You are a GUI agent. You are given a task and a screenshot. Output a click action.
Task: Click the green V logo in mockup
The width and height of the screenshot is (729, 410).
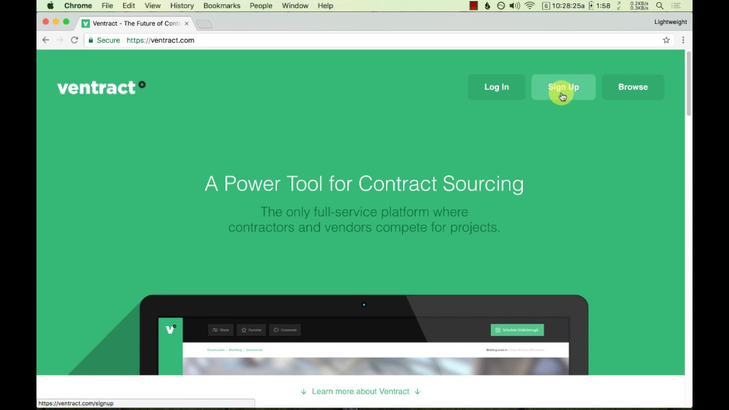click(x=170, y=329)
